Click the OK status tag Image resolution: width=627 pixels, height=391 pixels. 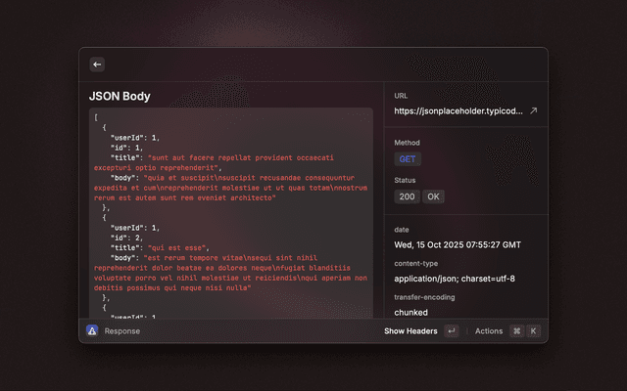point(433,196)
